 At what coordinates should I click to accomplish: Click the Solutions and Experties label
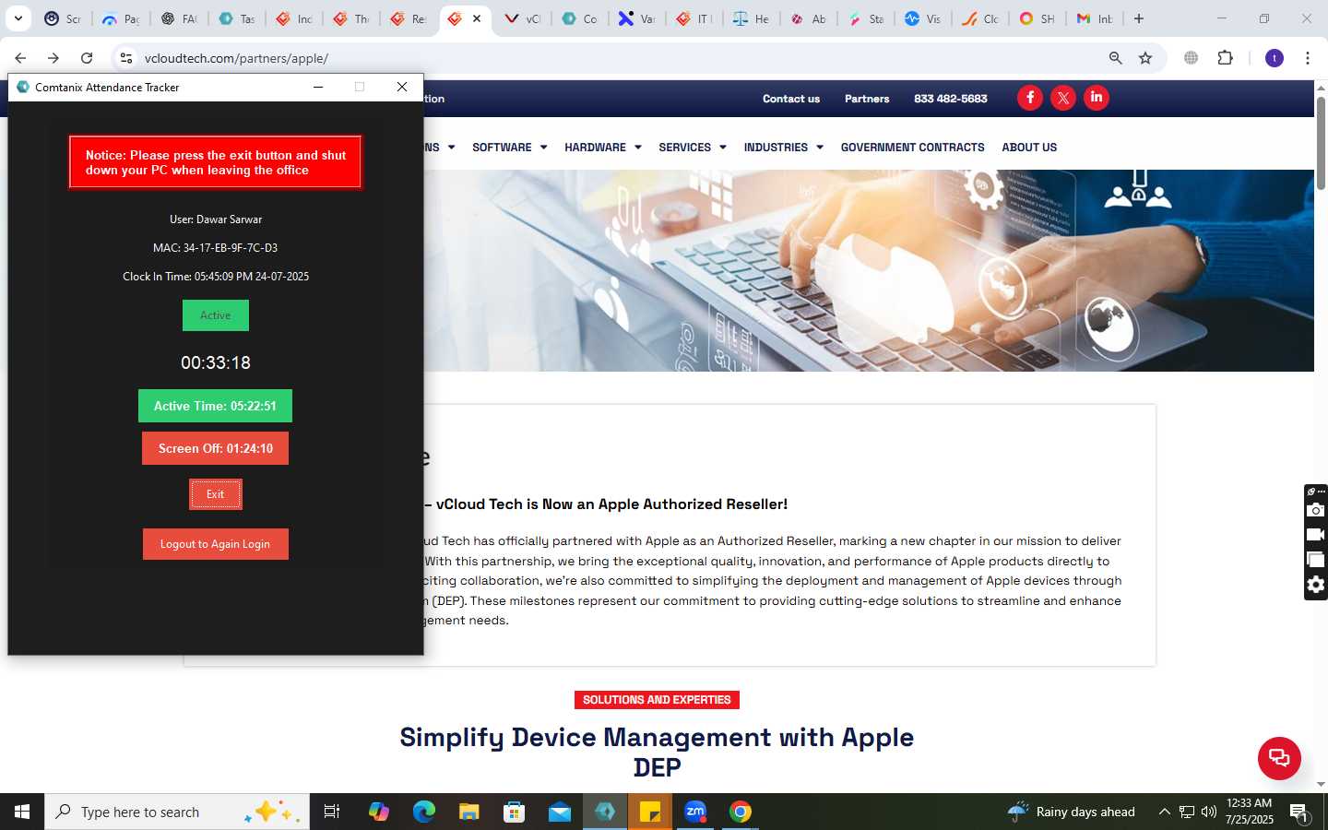coord(657,700)
